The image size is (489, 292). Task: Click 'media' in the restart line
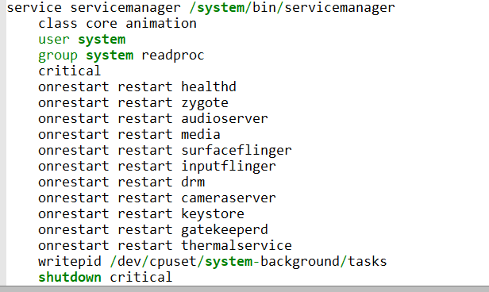[201, 135]
